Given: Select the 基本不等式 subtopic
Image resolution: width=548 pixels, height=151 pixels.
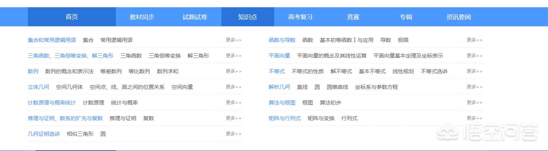Looking at the screenshot, I should (x=372, y=71).
